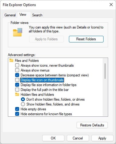Close the File Explorer Options dialog

coord(111,5)
